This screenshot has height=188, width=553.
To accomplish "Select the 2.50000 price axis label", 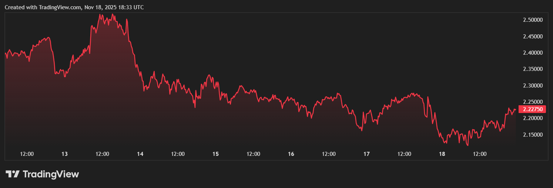I will pyautogui.click(x=533, y=20).
